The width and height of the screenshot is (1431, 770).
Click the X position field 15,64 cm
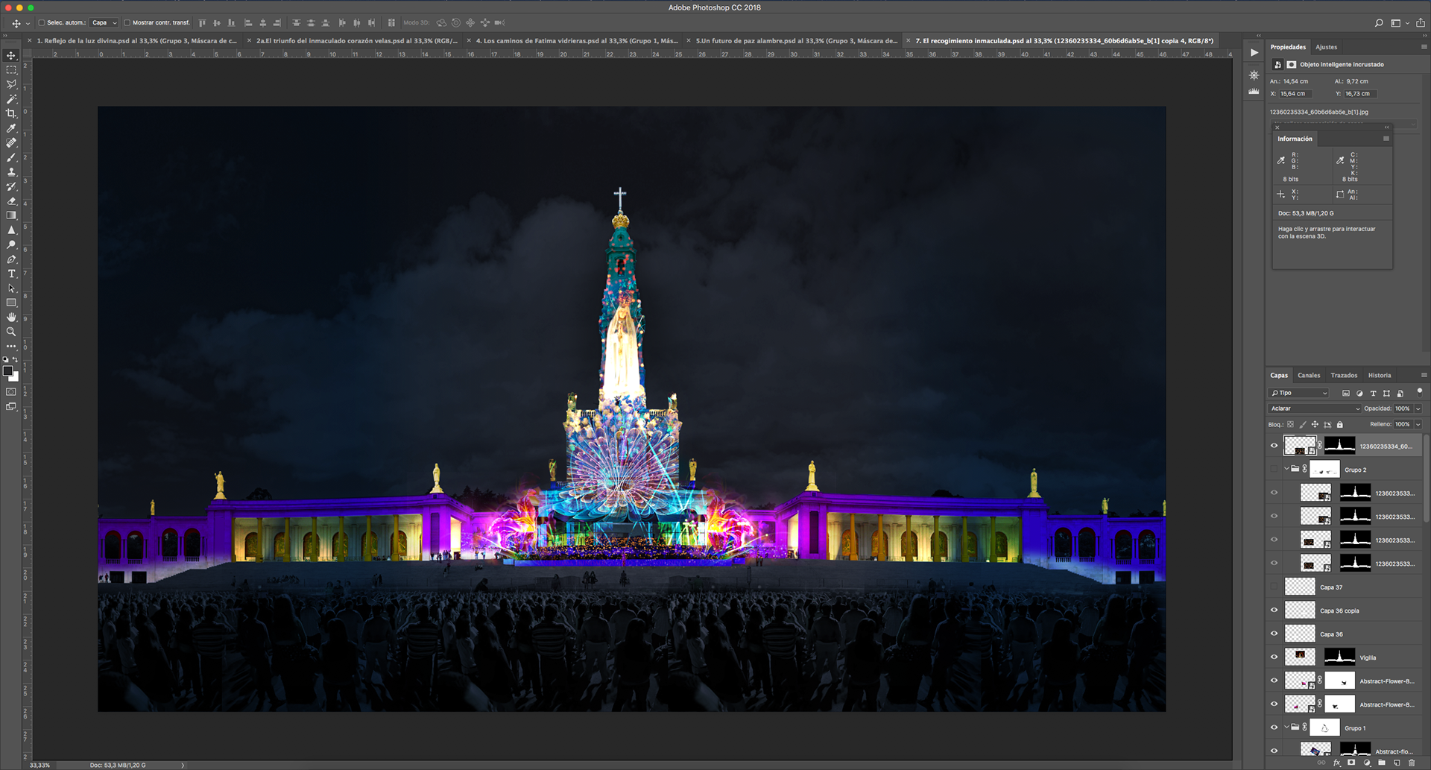coord(1295,94)
